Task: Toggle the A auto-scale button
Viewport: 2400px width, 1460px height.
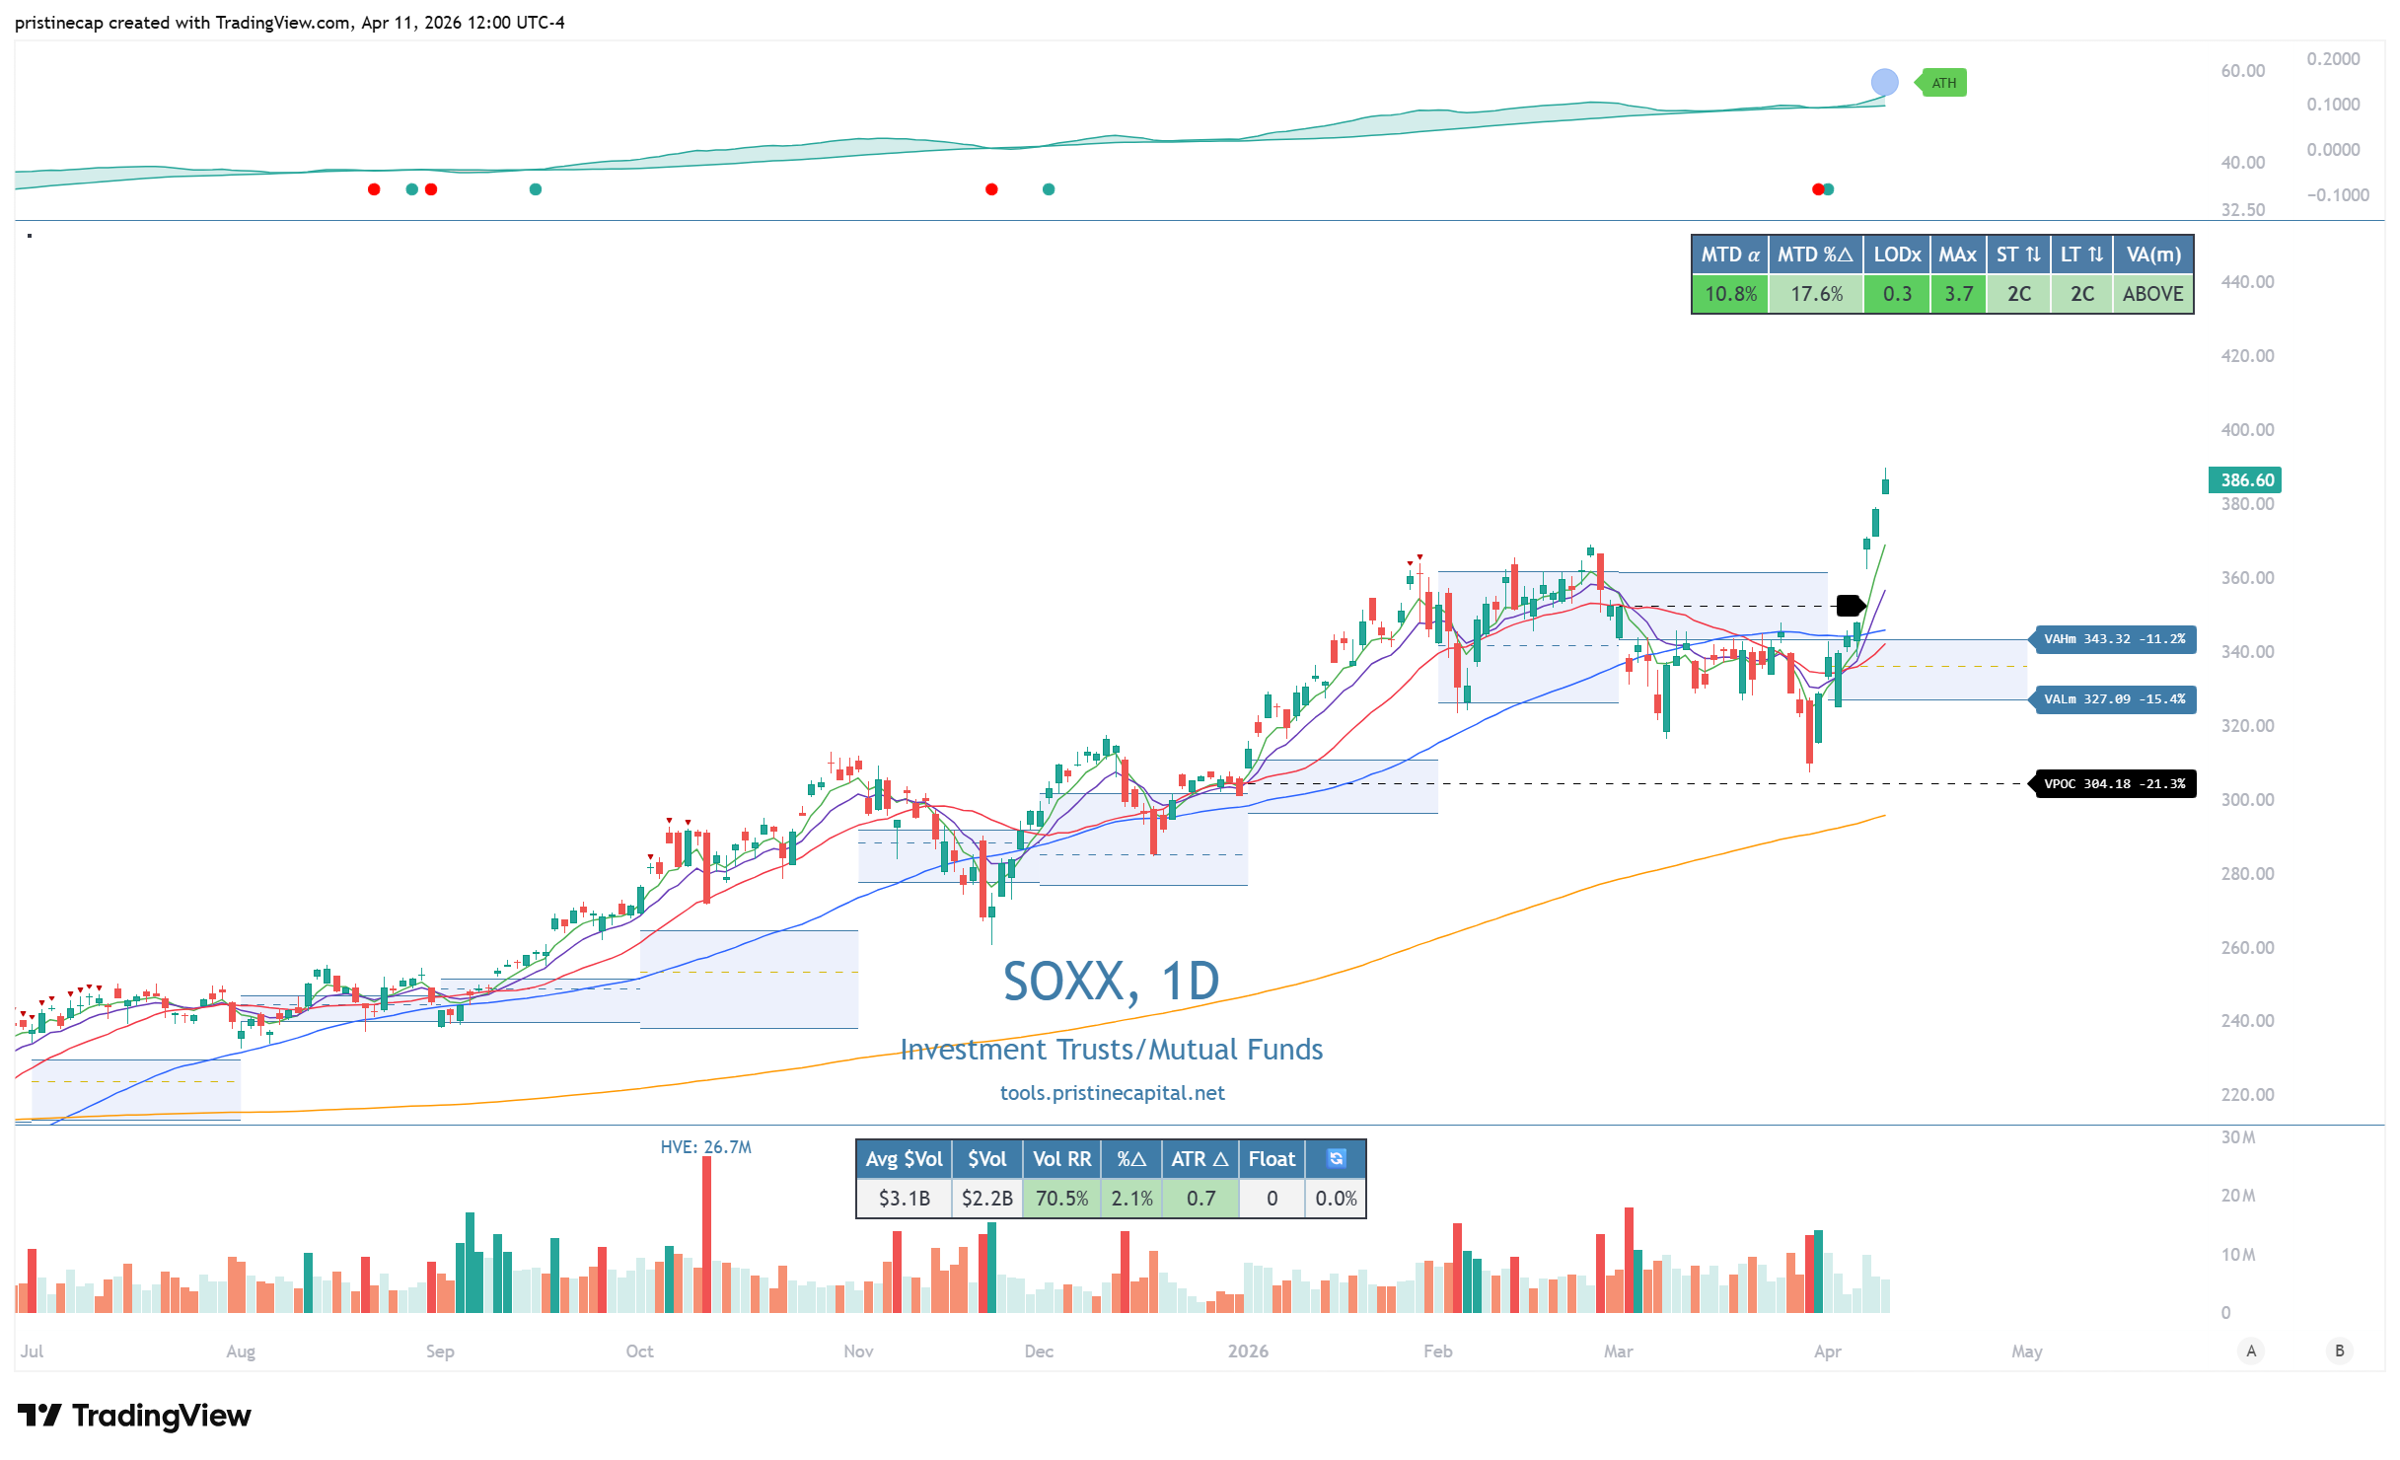Action: coord(2250,1351)
